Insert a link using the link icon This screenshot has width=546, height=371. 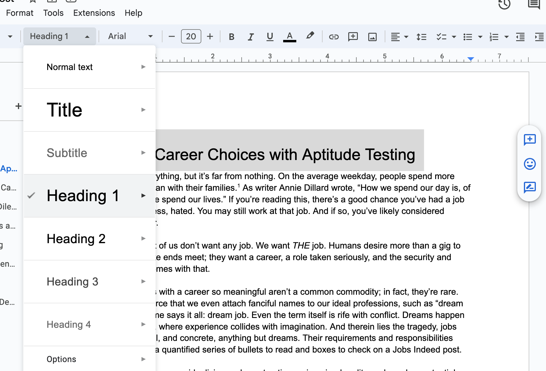coord(334,37)
